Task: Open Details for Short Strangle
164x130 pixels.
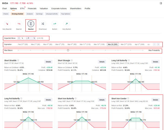Action: coord(102,62)
